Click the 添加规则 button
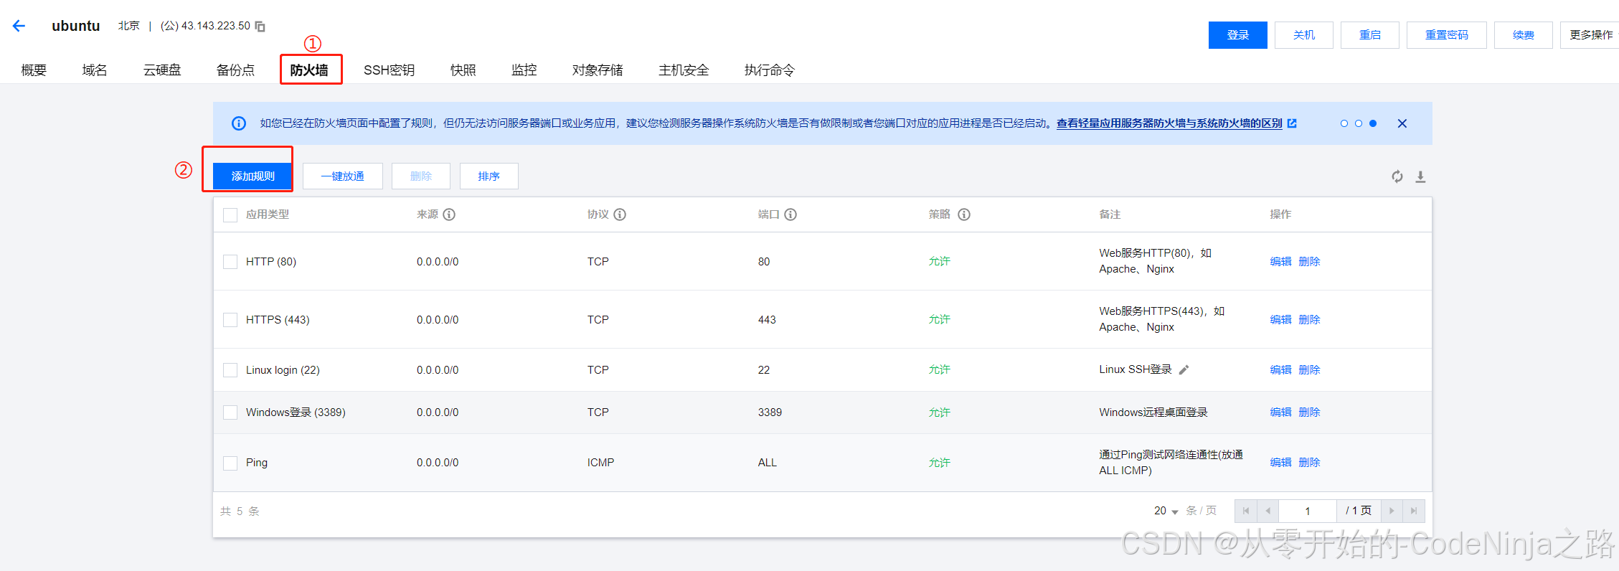The image size is (1619, 571). (x=252, y=176)
